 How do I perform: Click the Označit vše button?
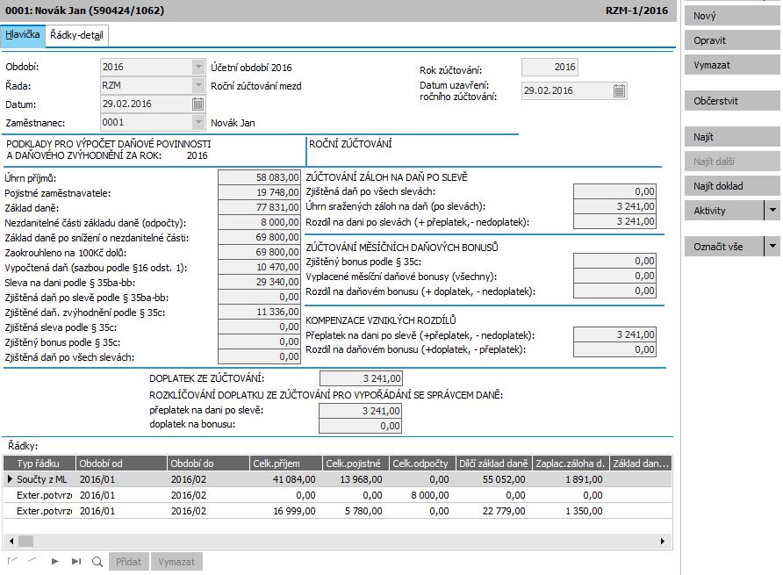(724, 247)
